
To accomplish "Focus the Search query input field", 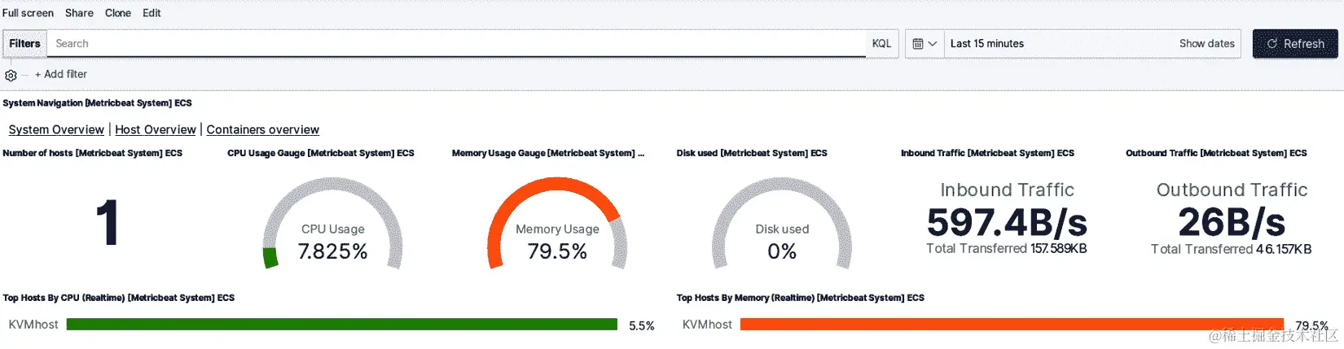I will [456, 44].
